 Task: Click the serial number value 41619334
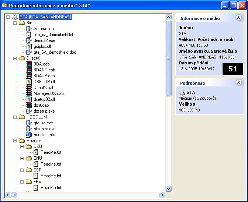pos(228,57)
